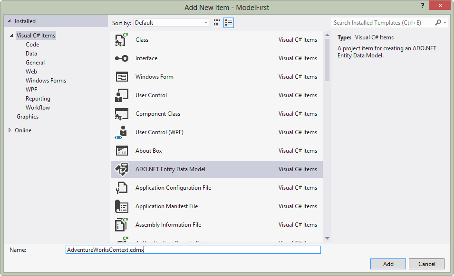This screenshot has width=454, height=276.
Task: Select the About Box template name
Action: 148,151
